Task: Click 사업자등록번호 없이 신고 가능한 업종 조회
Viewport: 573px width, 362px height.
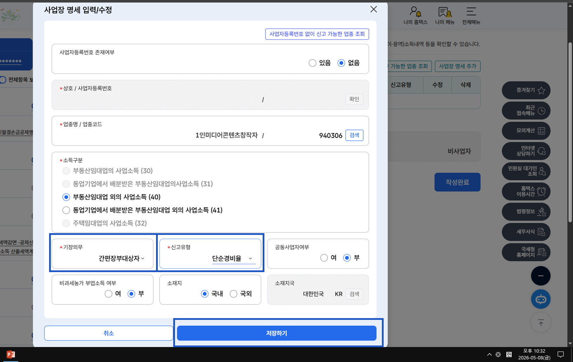Action: [x=317, y=34]
